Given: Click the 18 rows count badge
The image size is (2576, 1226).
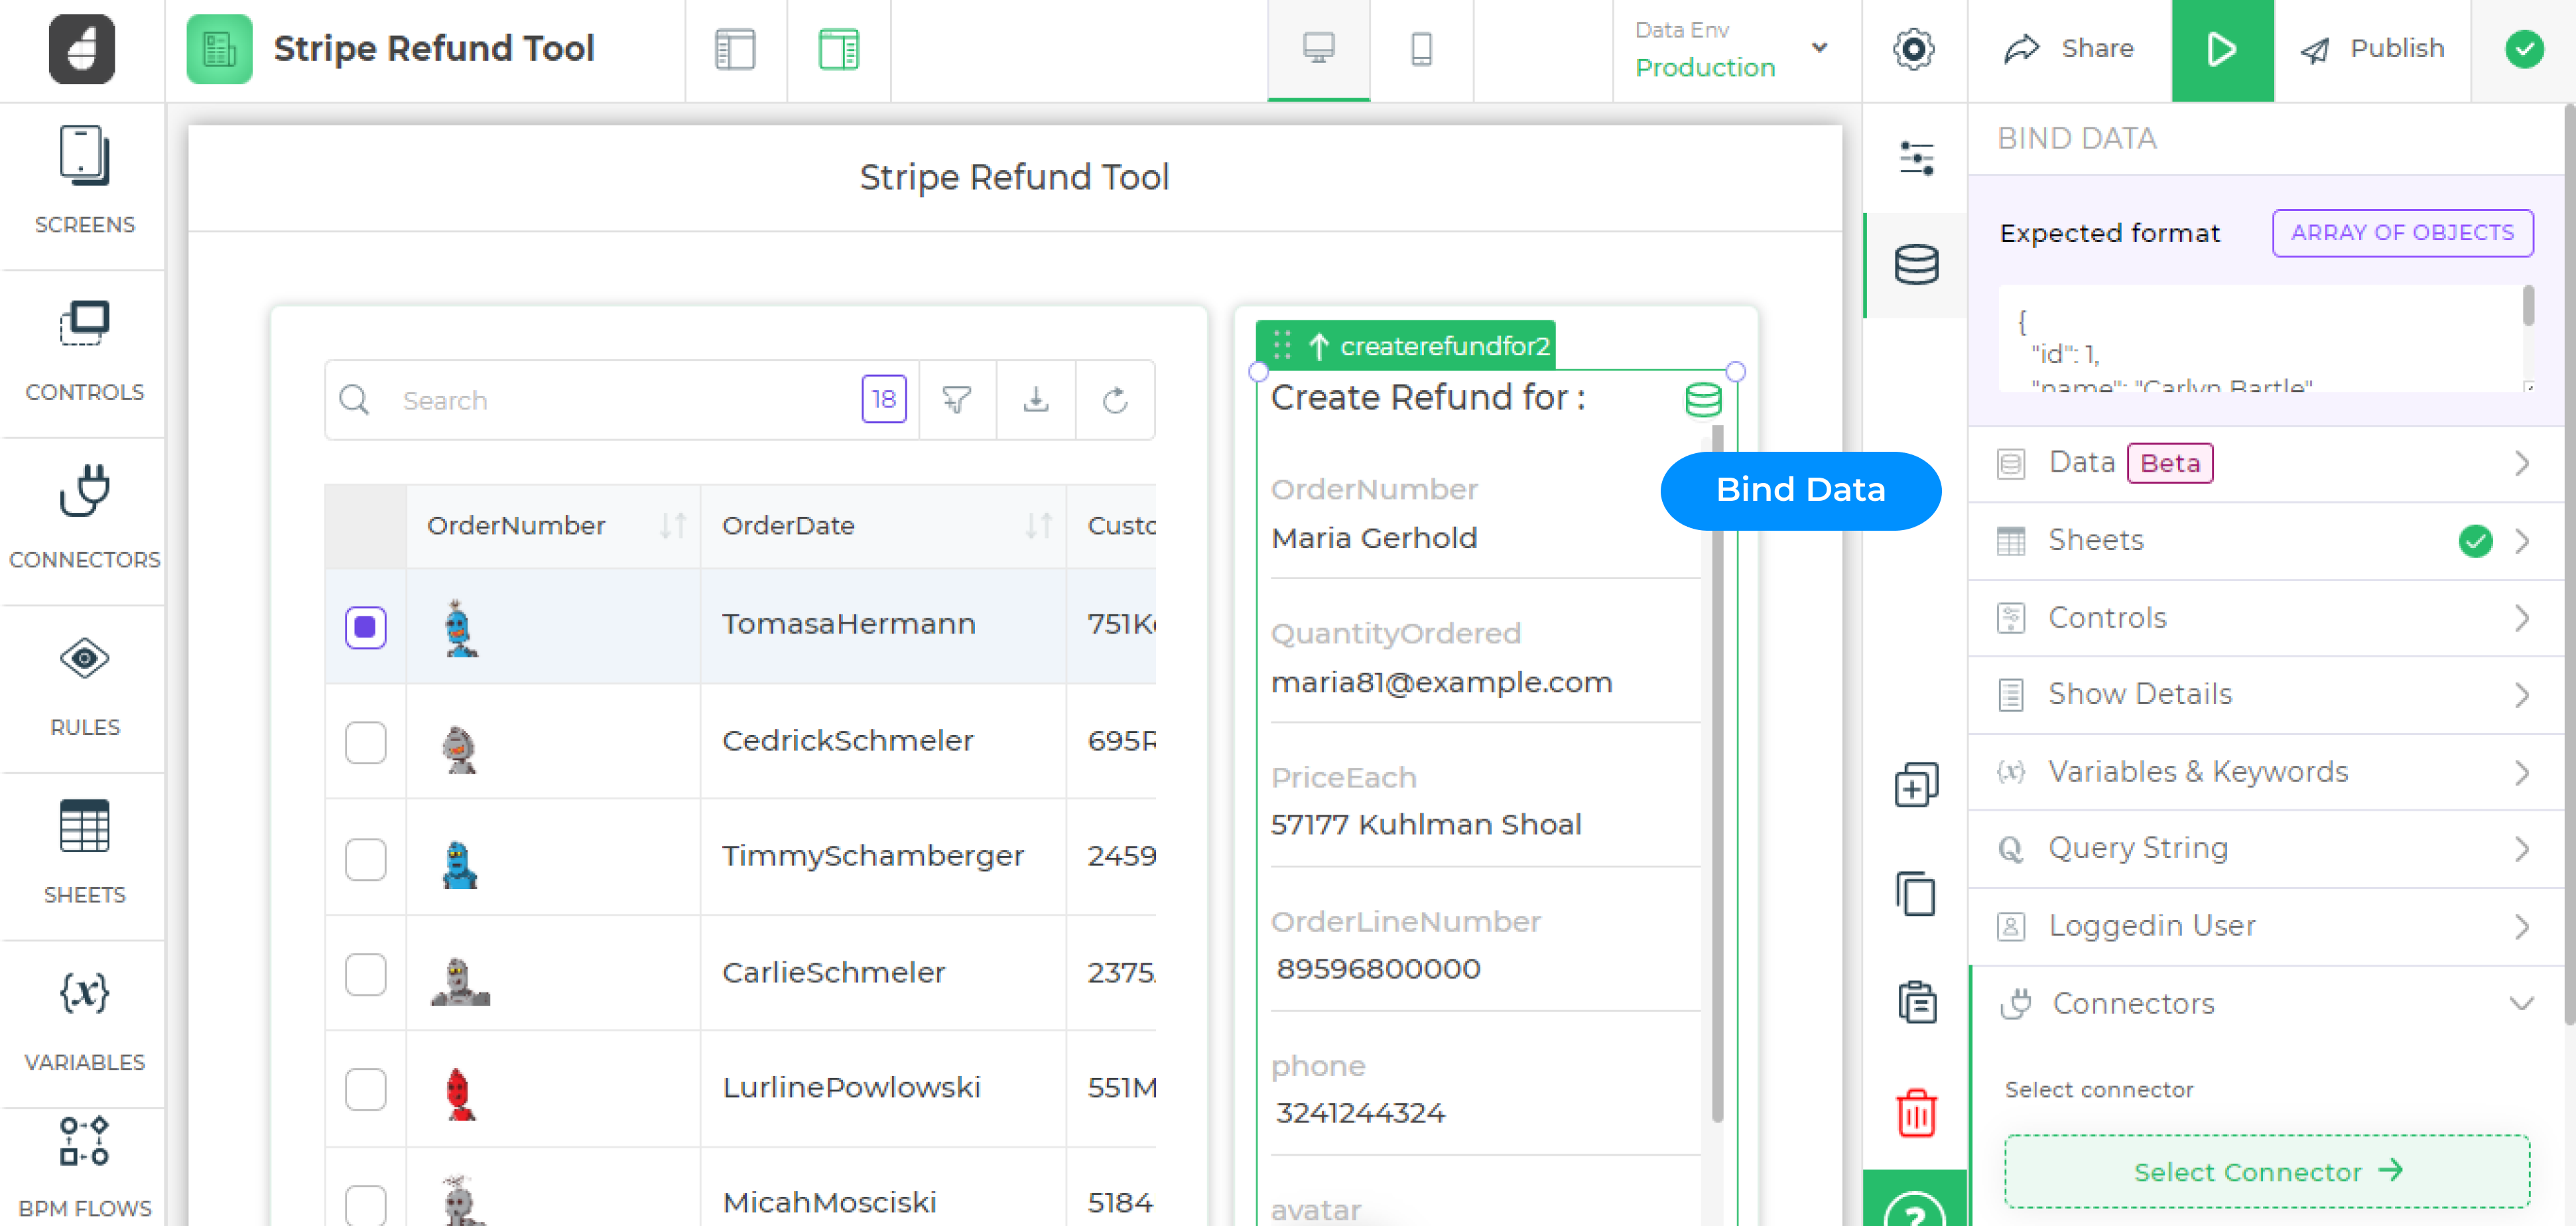Looking at the screenshot, I should 883,400.
